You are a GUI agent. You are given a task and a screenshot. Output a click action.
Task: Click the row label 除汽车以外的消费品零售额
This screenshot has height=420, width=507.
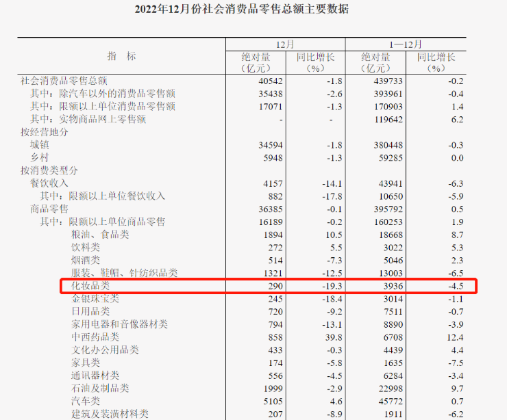pos(117,94)
